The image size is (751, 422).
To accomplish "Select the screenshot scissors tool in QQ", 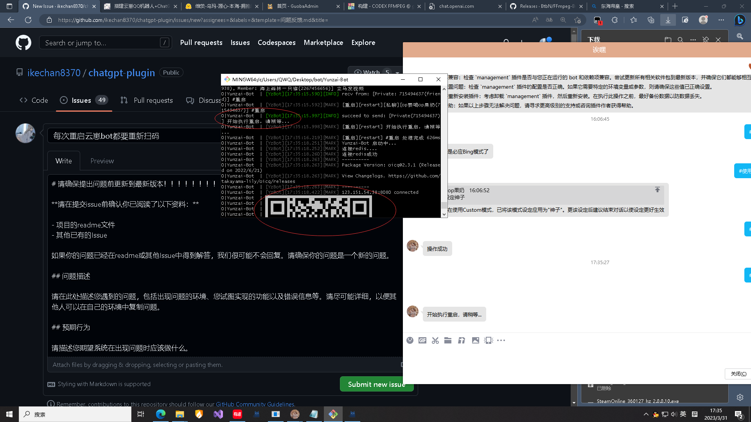I will pos(435,340).
